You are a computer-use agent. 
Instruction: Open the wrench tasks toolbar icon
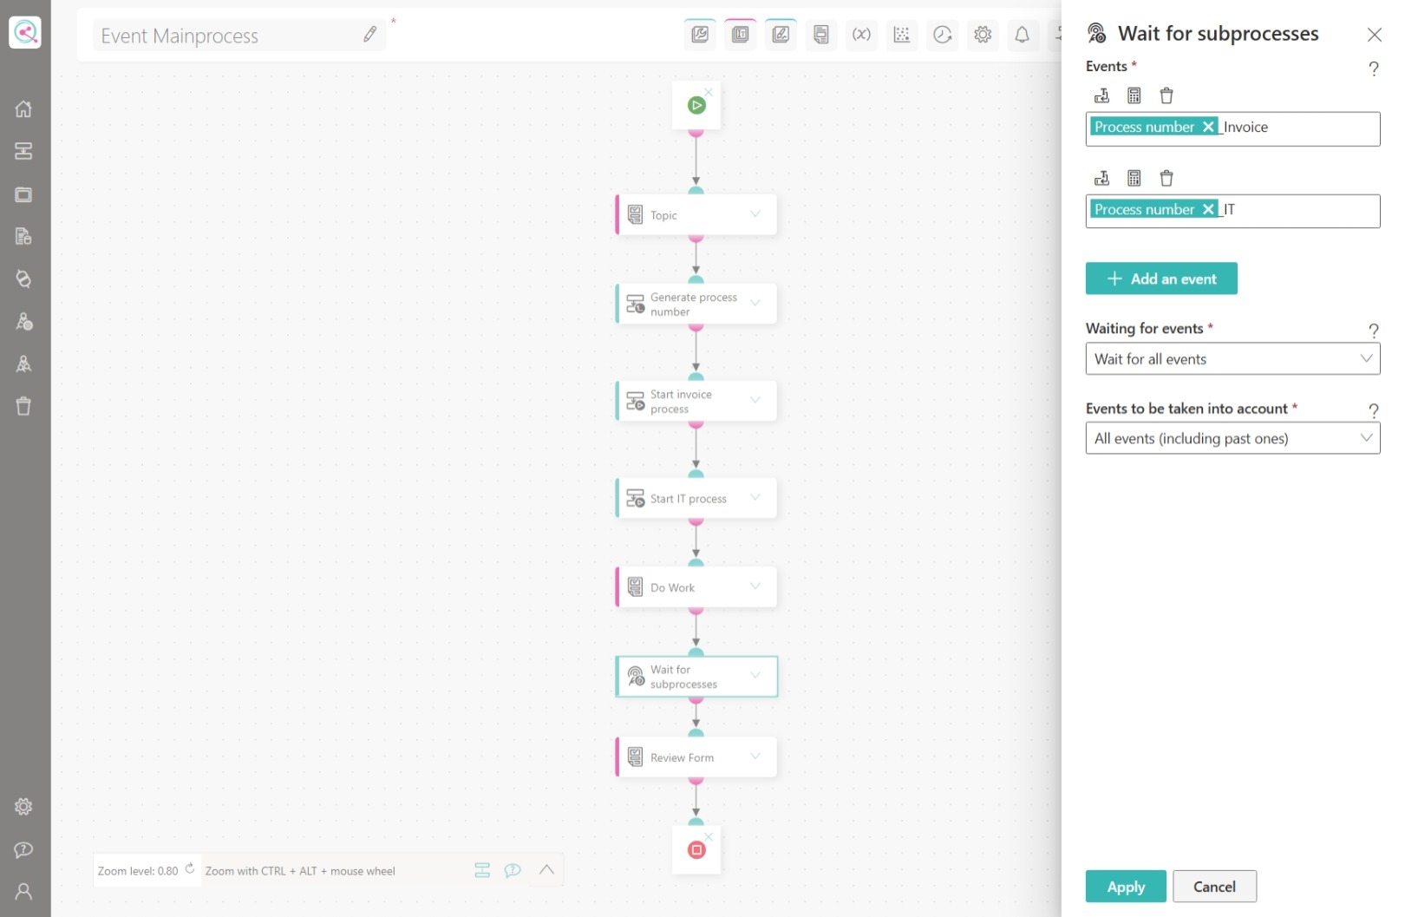(x=700, y=35)
